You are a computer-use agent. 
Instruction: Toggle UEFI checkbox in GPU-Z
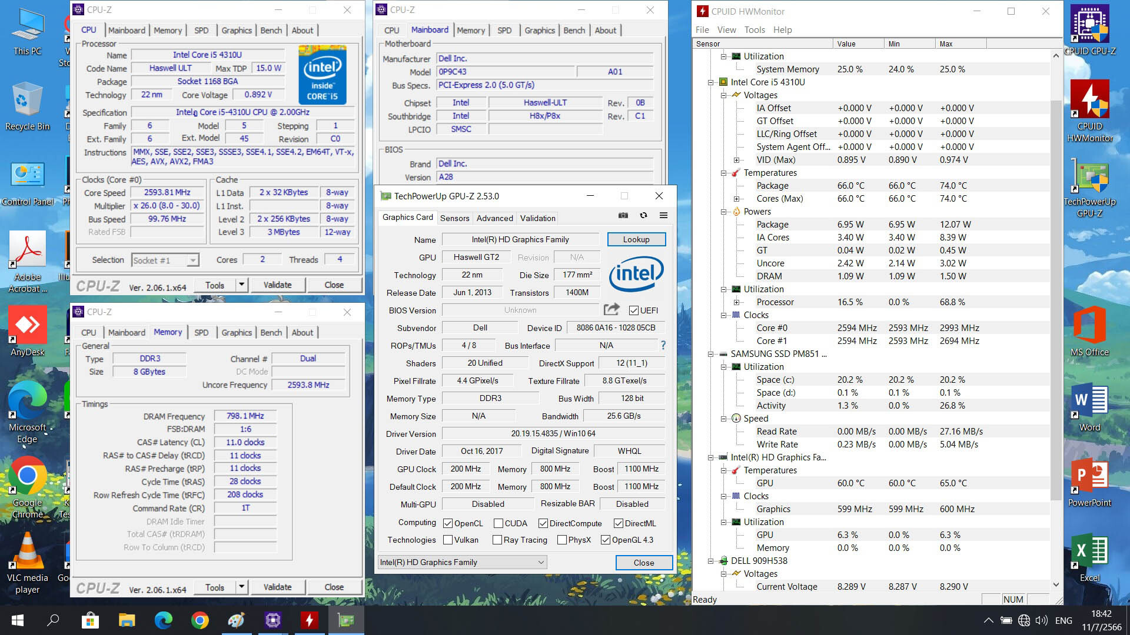coord(634,310)
